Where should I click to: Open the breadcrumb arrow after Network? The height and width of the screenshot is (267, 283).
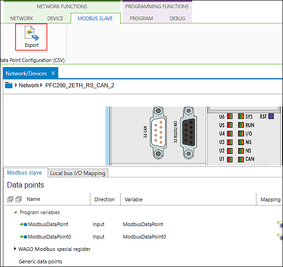(x=42, y=85)
